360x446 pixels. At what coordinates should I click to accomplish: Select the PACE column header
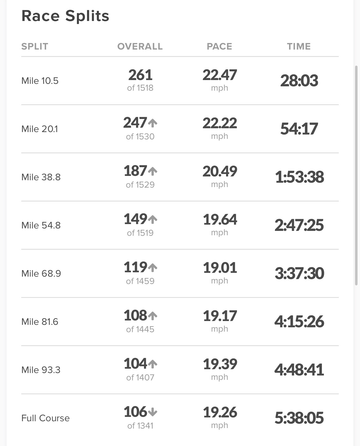coord(220,47)
